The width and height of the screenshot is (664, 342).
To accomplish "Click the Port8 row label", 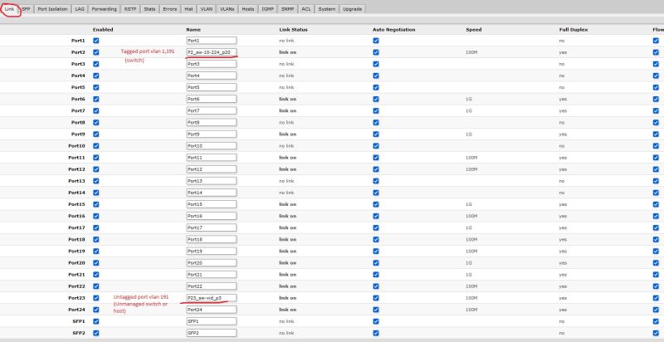I will (78, 122).
